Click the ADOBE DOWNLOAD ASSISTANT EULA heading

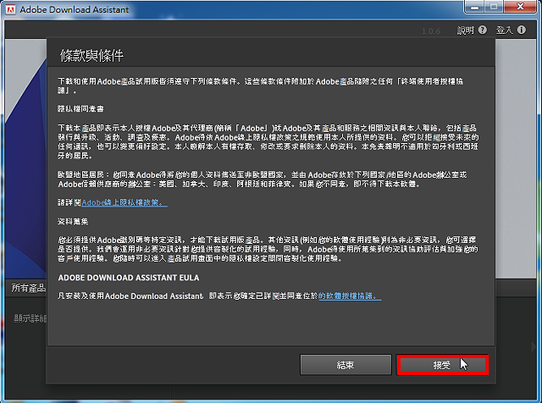tap(129, 278)
